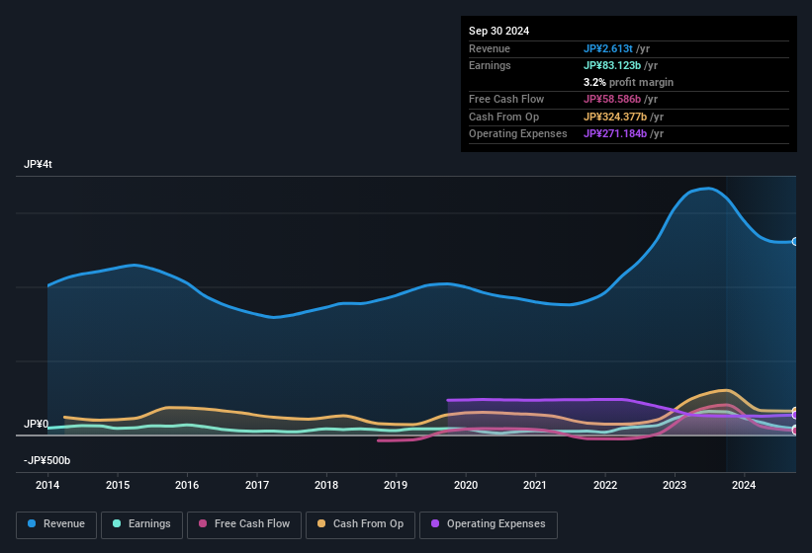The image size is (812, 553).
Task: Click the 2024 x-axis label
Action: [744, 485]
